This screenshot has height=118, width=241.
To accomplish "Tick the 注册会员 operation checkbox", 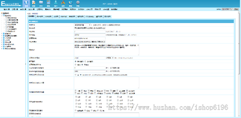I will (x=75, y=110).
